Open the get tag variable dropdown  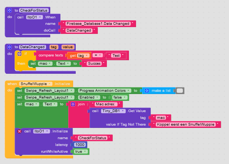pos(83,56)
